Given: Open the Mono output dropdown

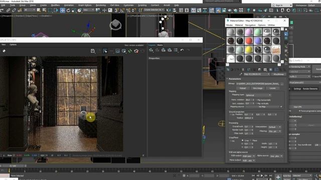Looking at the screenshot, I should pos(249,160).
